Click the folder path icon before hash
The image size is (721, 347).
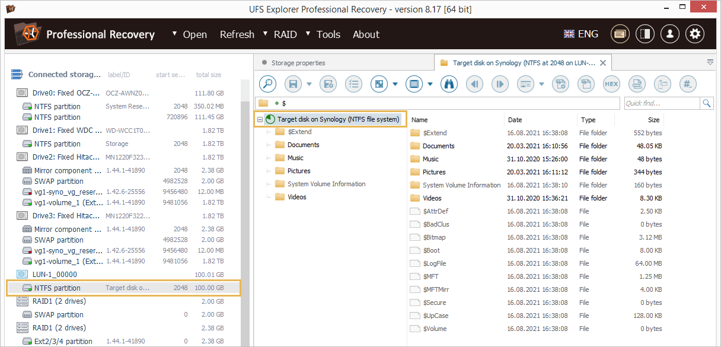coord(662,84)
